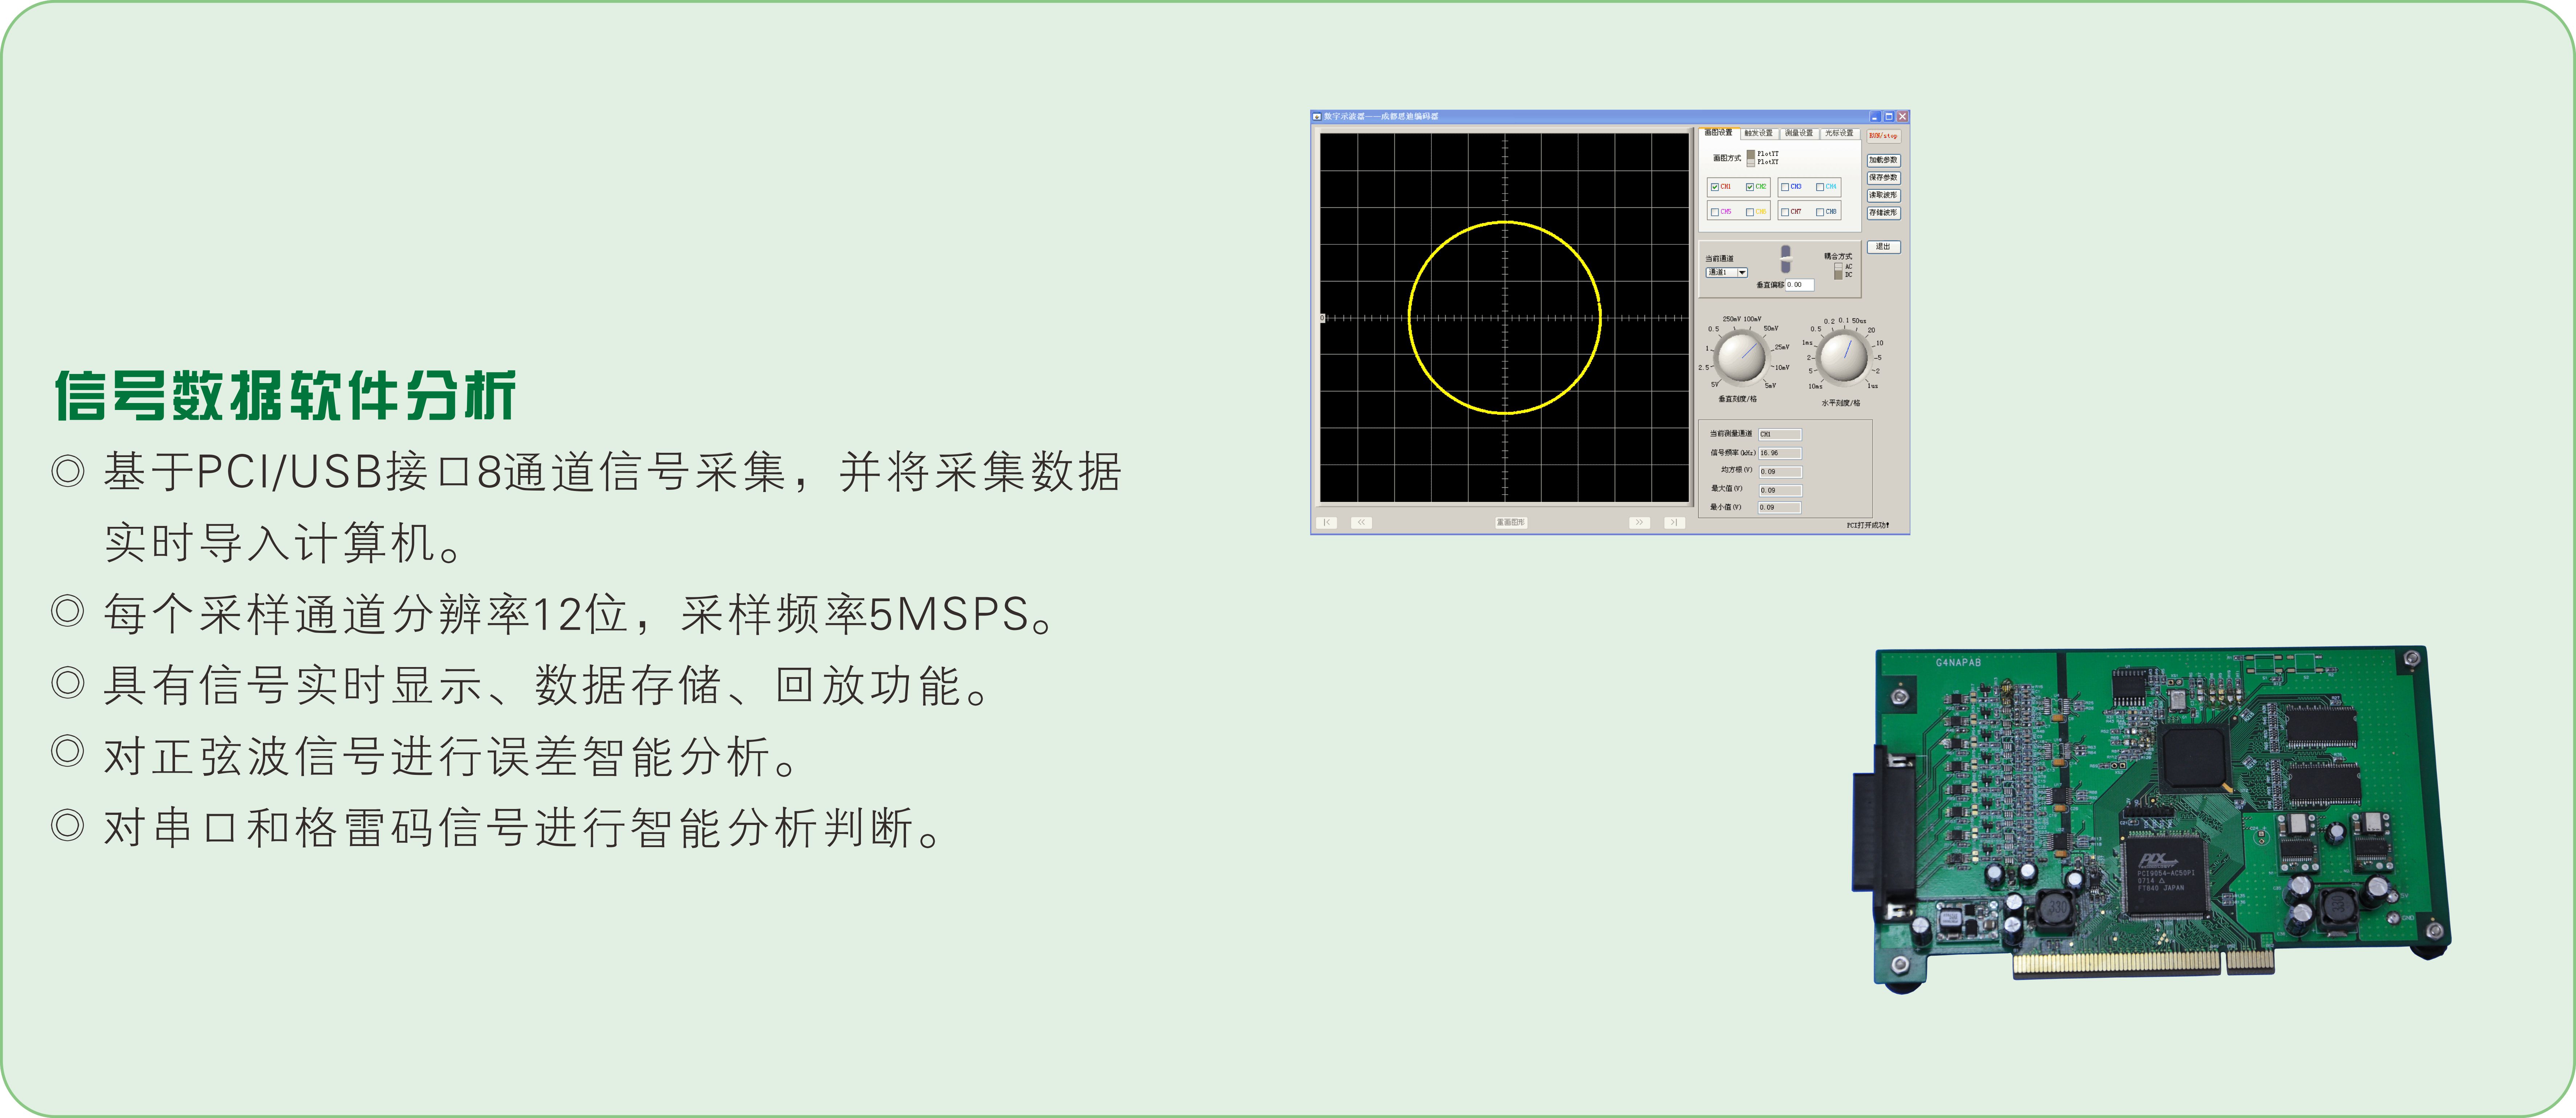Click the 均方根 (V) value field
The width and height of the screenshot is (2576, 1118).
[x=1781, y=472]
